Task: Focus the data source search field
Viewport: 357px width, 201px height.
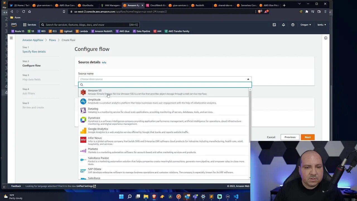Action: [165, 85]
